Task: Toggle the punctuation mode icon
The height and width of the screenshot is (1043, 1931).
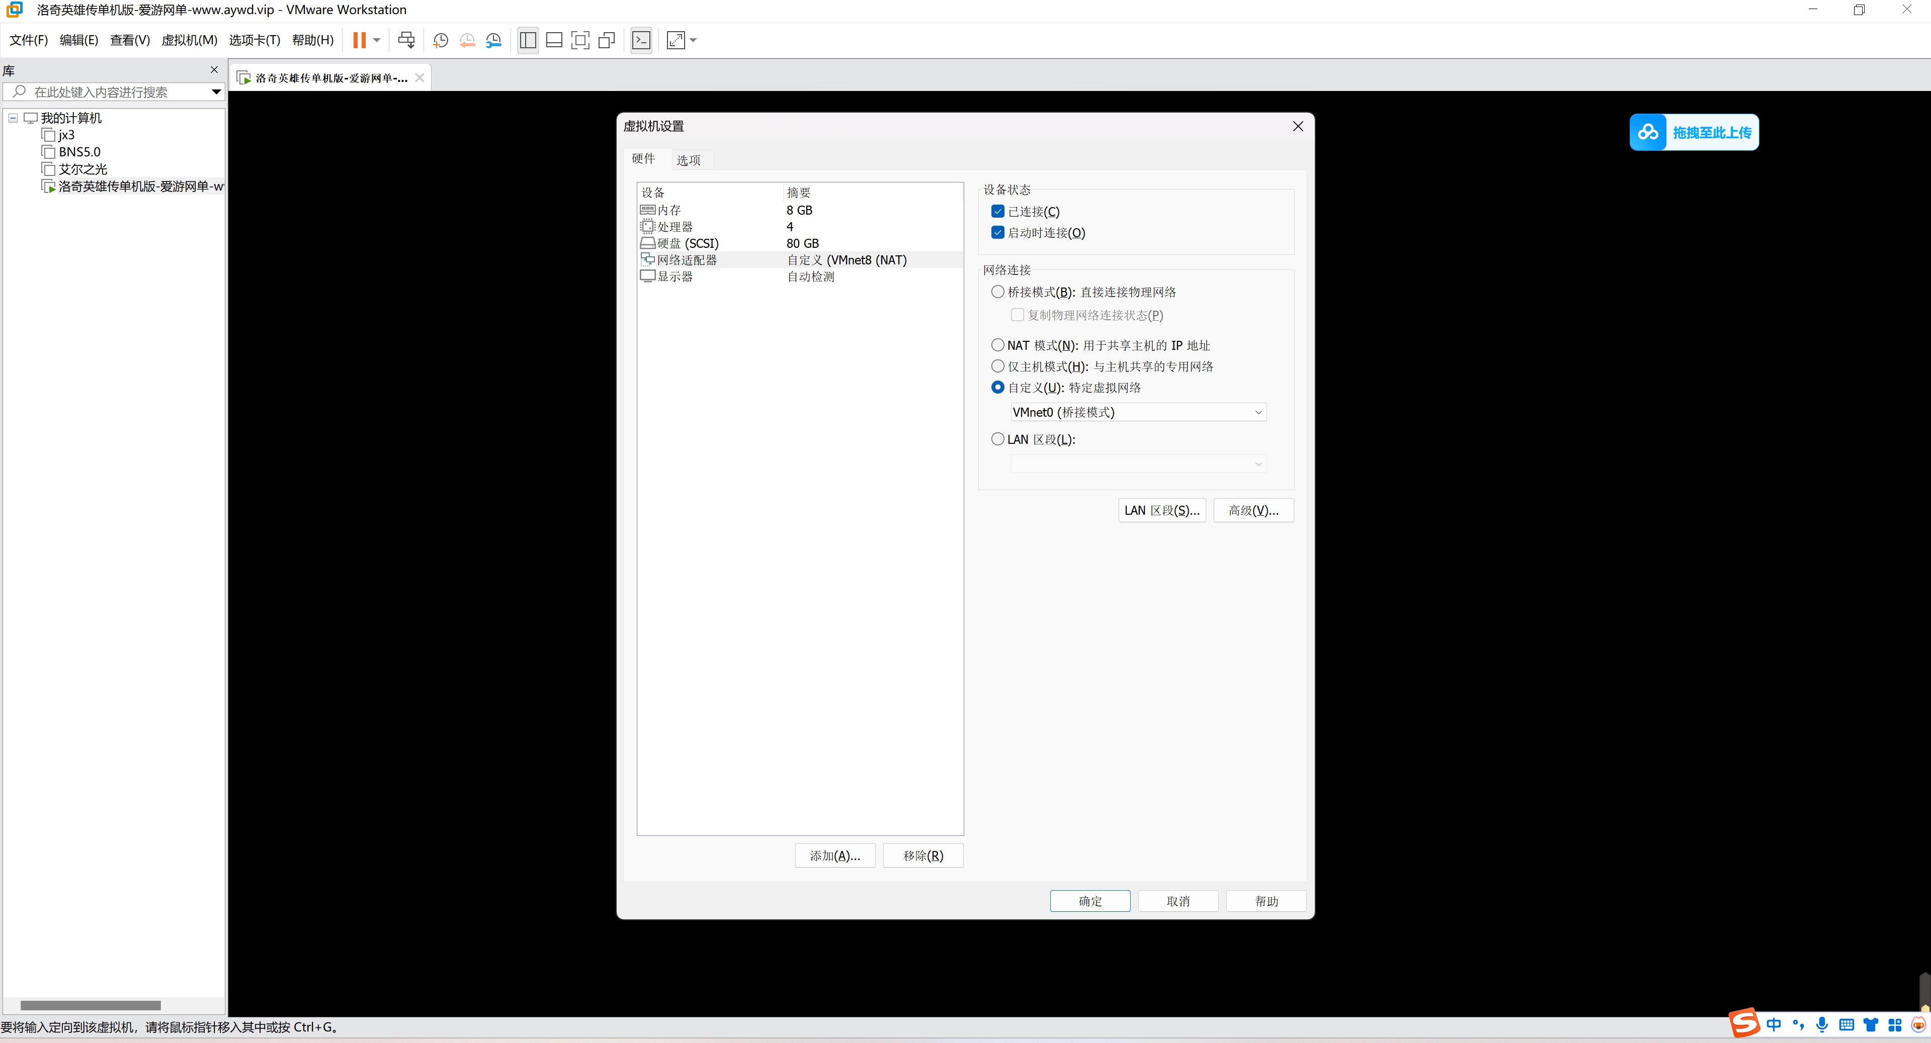Action: (1798, 1024)
